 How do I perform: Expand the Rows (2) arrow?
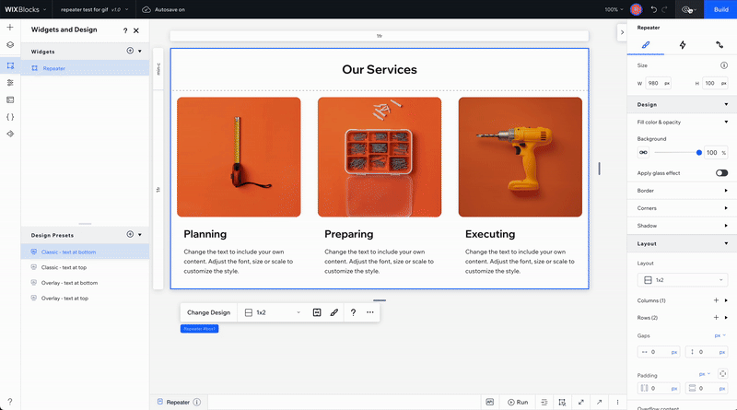(x=726, y=317)
